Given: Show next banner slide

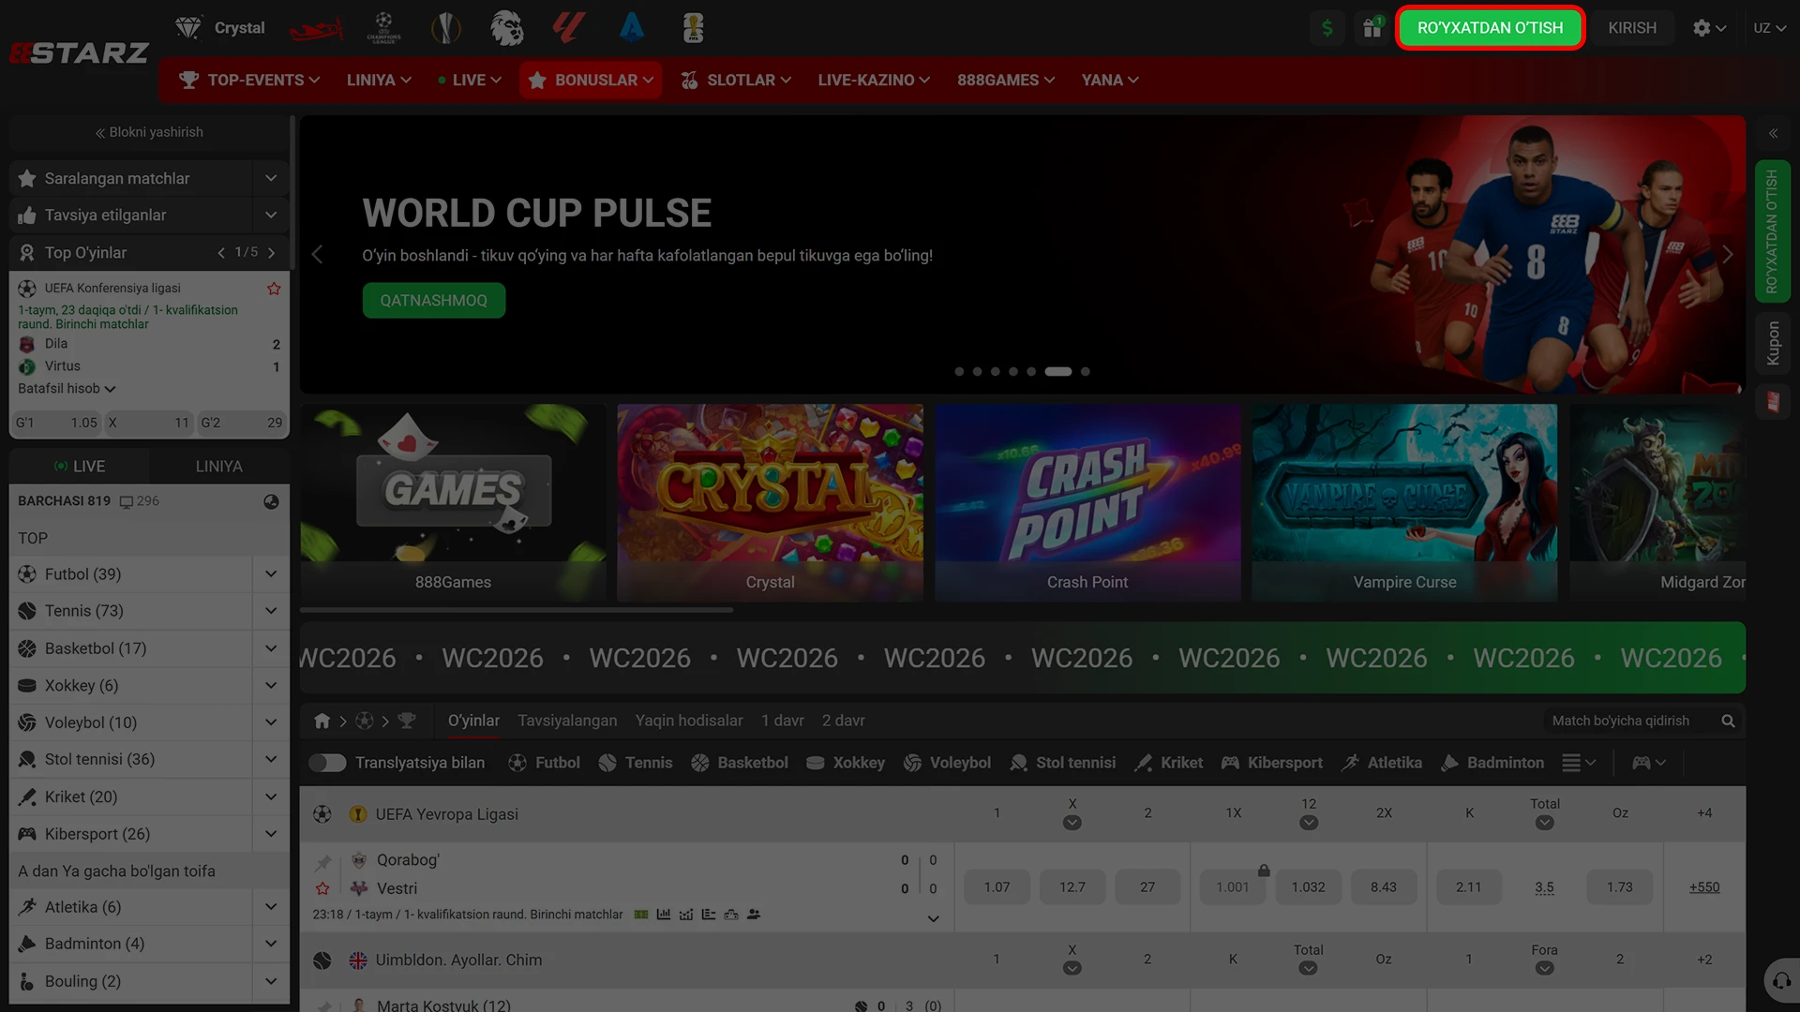Looking at the screenshot, I should [x=1728, y=255].
